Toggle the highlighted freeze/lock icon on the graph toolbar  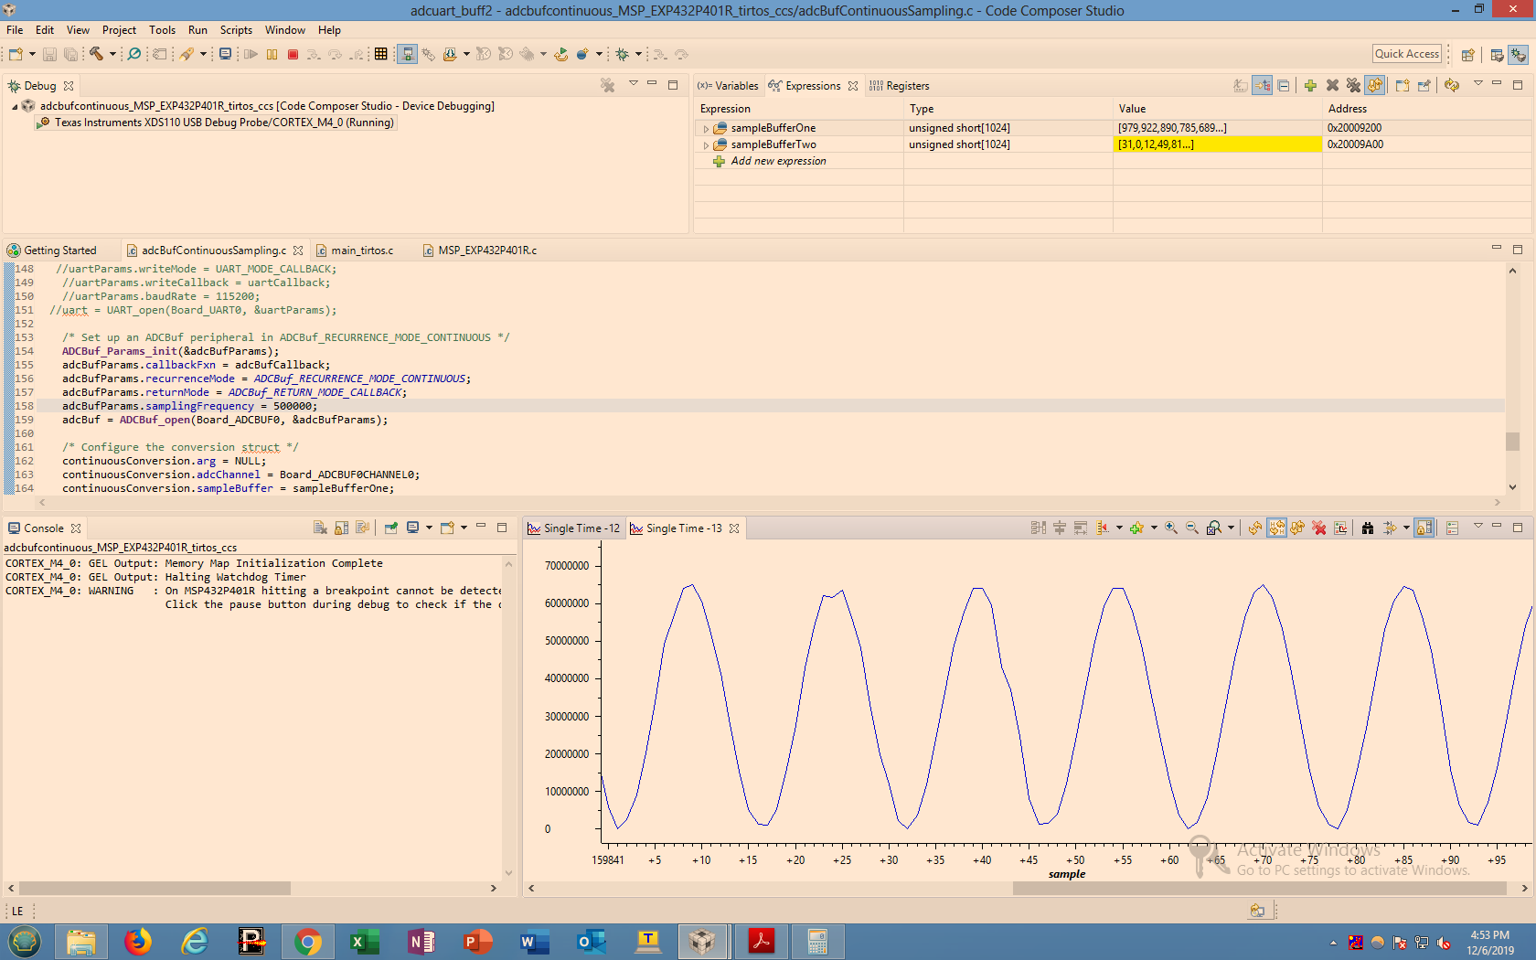[x=1425, y=528]
